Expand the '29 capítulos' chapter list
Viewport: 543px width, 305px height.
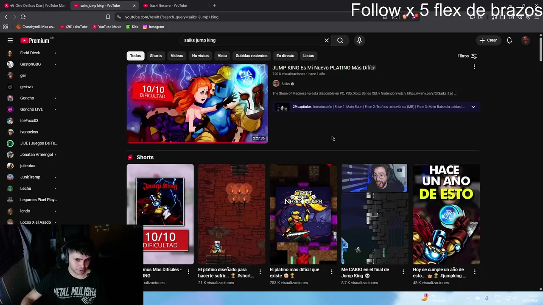coord(473,107)
